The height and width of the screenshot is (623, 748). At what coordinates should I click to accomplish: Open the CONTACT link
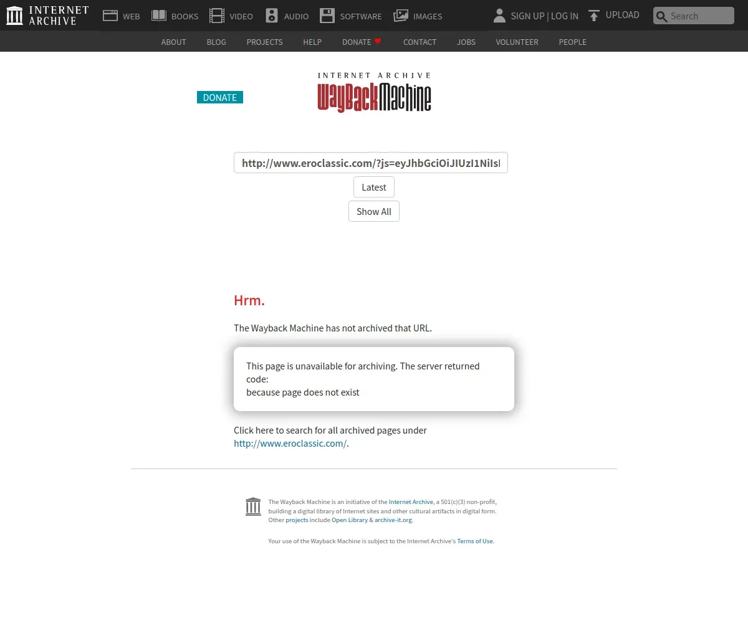[x=420, y=42]
